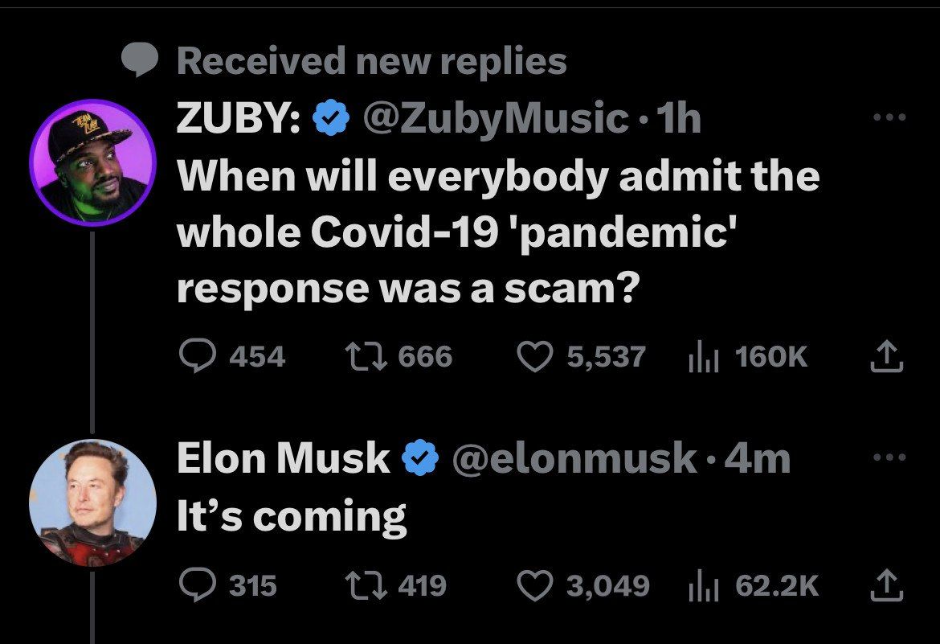Screen dimensions: 940x644
Task: Open the "It's coming" reply text
Action: tap(291, 515)
